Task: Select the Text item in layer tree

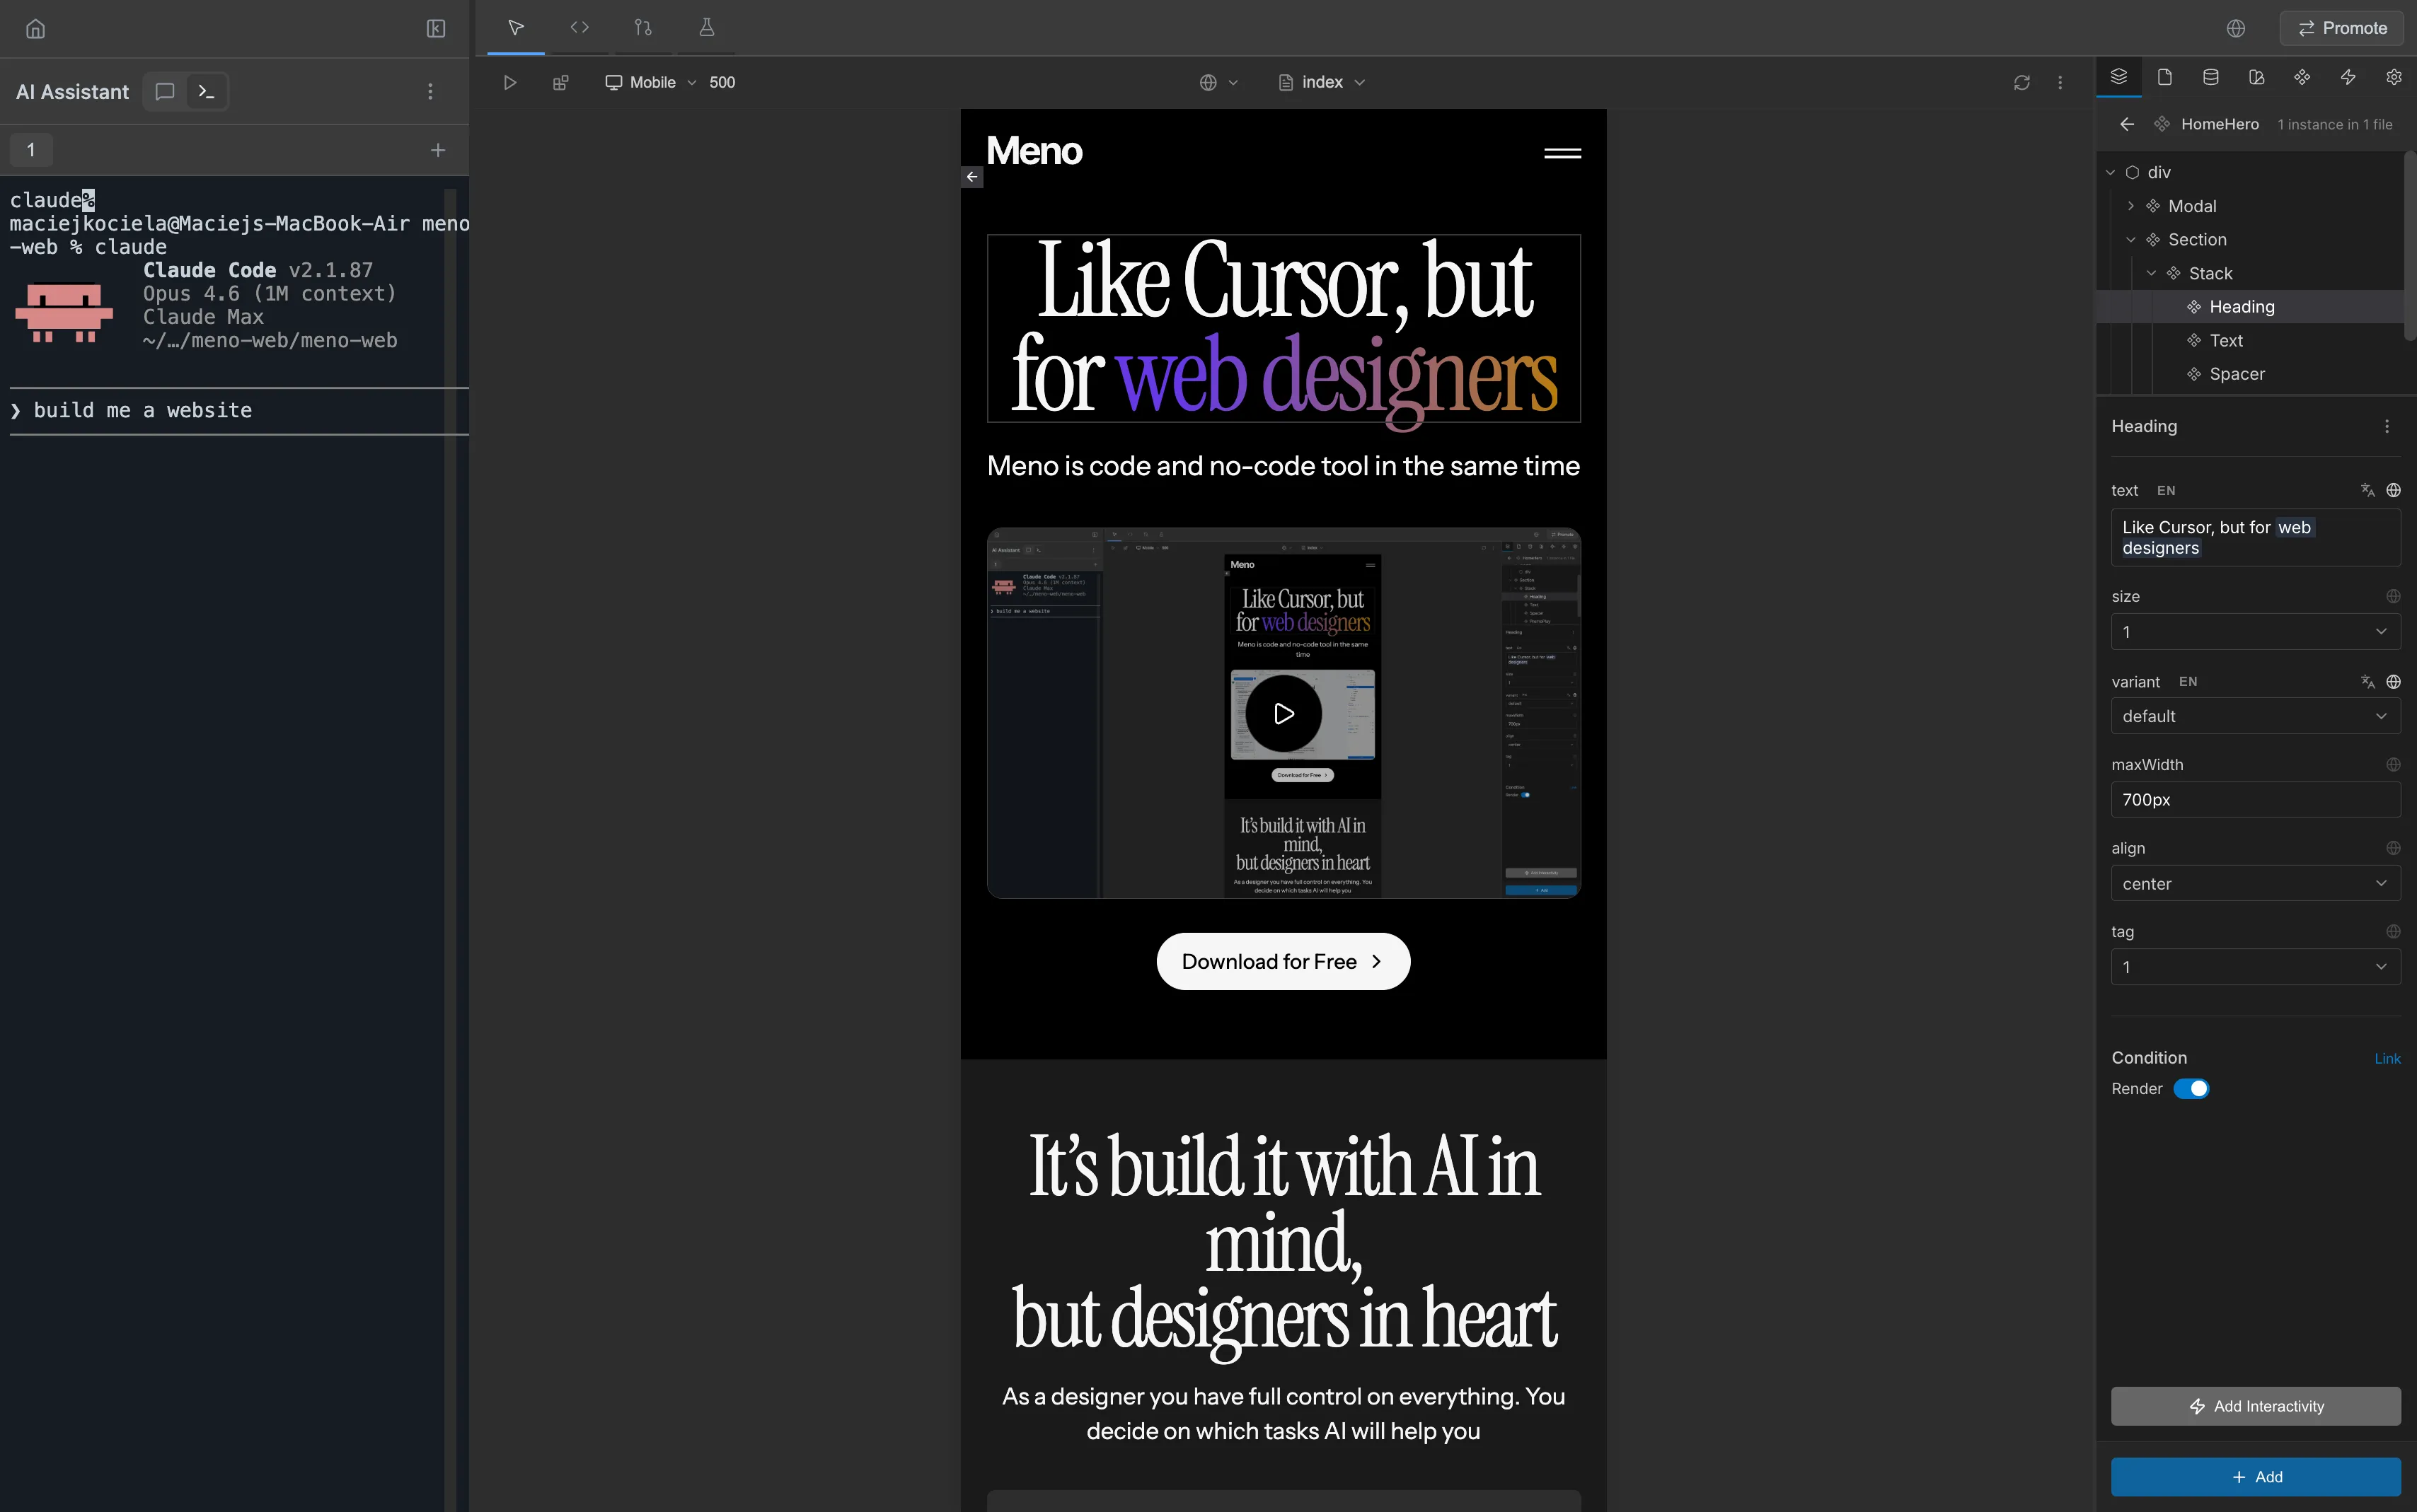Action: click(2225, 340)
